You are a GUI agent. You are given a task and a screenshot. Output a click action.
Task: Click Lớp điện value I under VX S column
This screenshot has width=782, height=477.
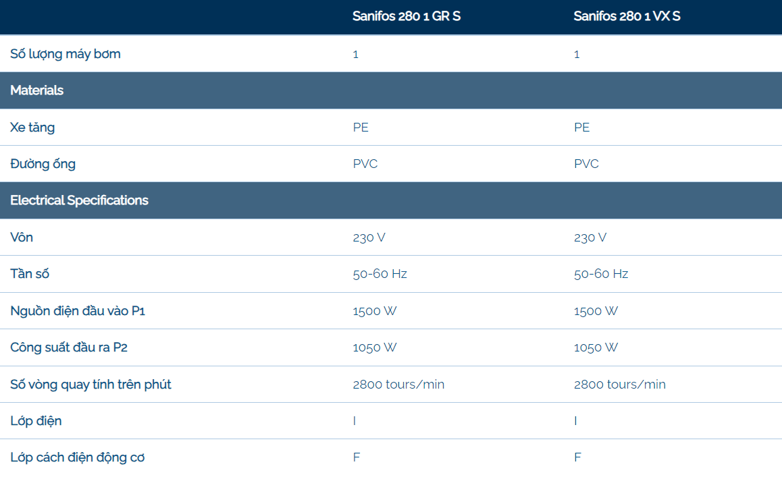pos(575,421)
